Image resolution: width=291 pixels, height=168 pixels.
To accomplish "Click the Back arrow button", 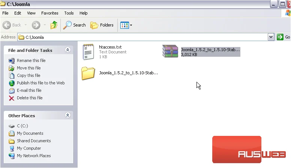I will pos(7,25).
